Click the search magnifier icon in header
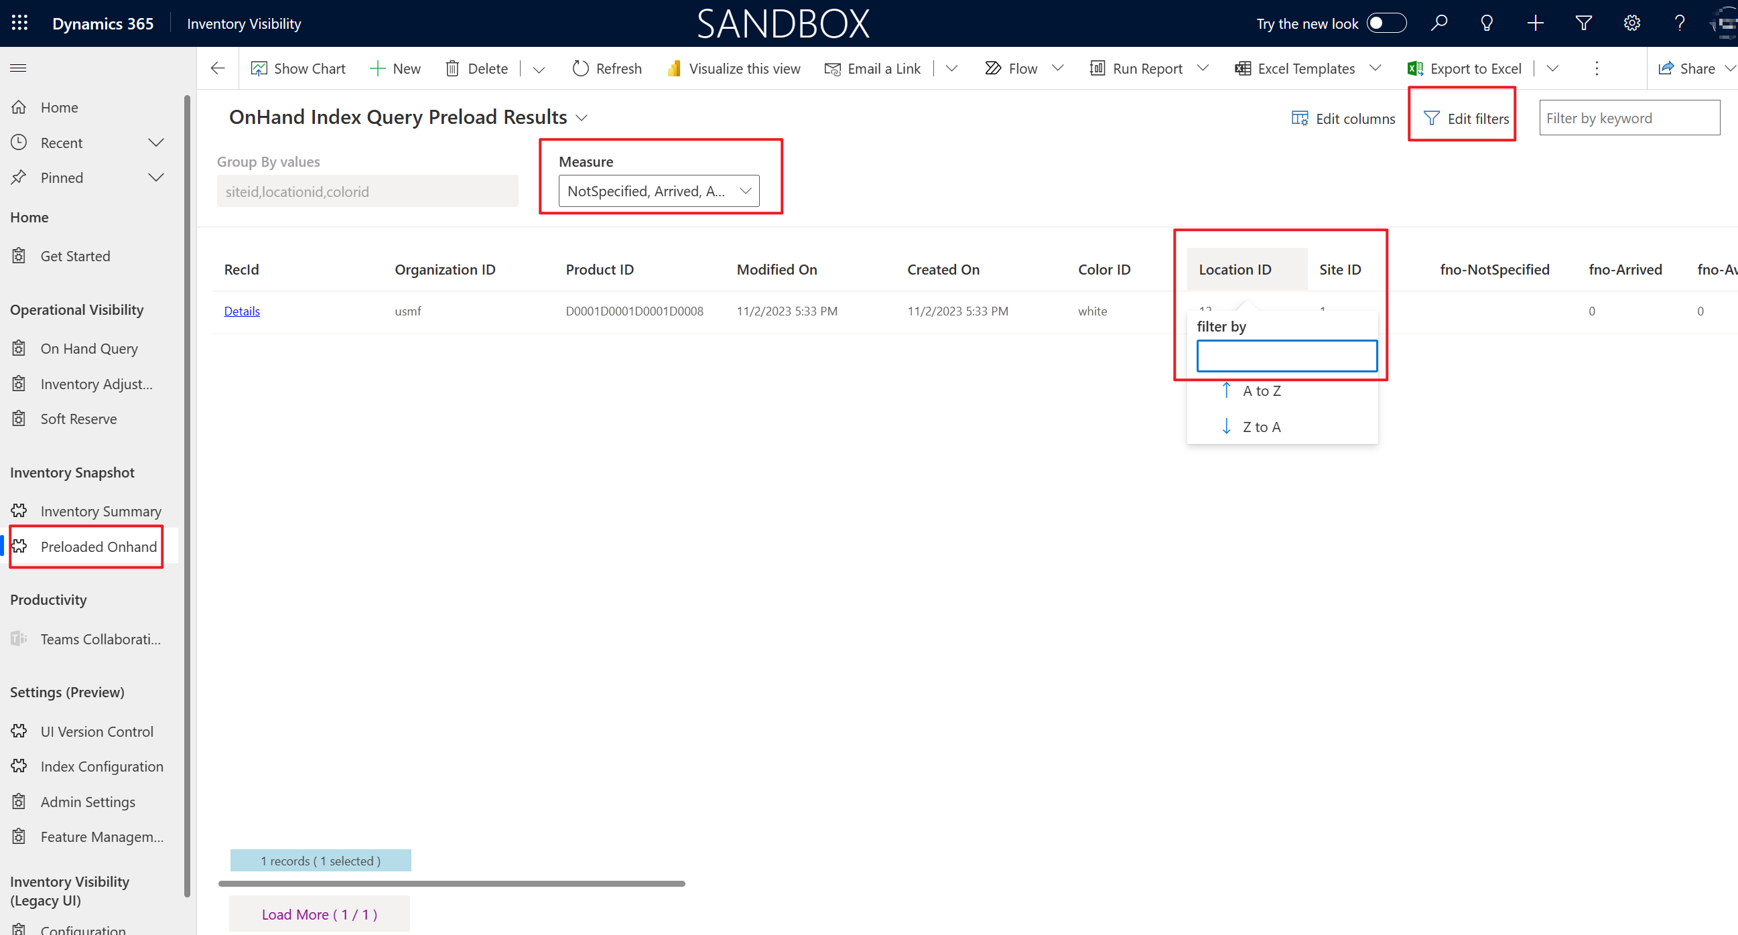 click(x=1439, y=23)
